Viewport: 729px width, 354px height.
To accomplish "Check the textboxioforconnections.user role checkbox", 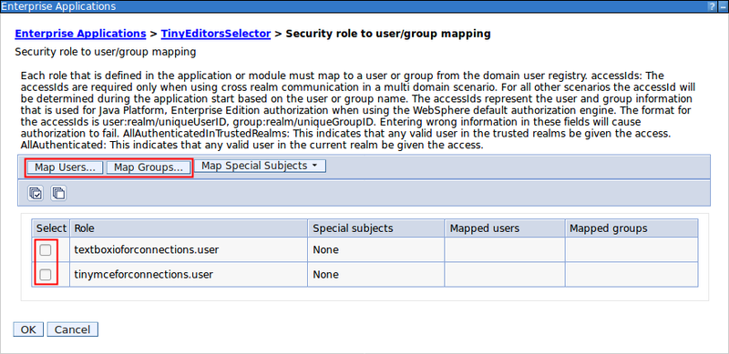I will click(x=45, y=250).
